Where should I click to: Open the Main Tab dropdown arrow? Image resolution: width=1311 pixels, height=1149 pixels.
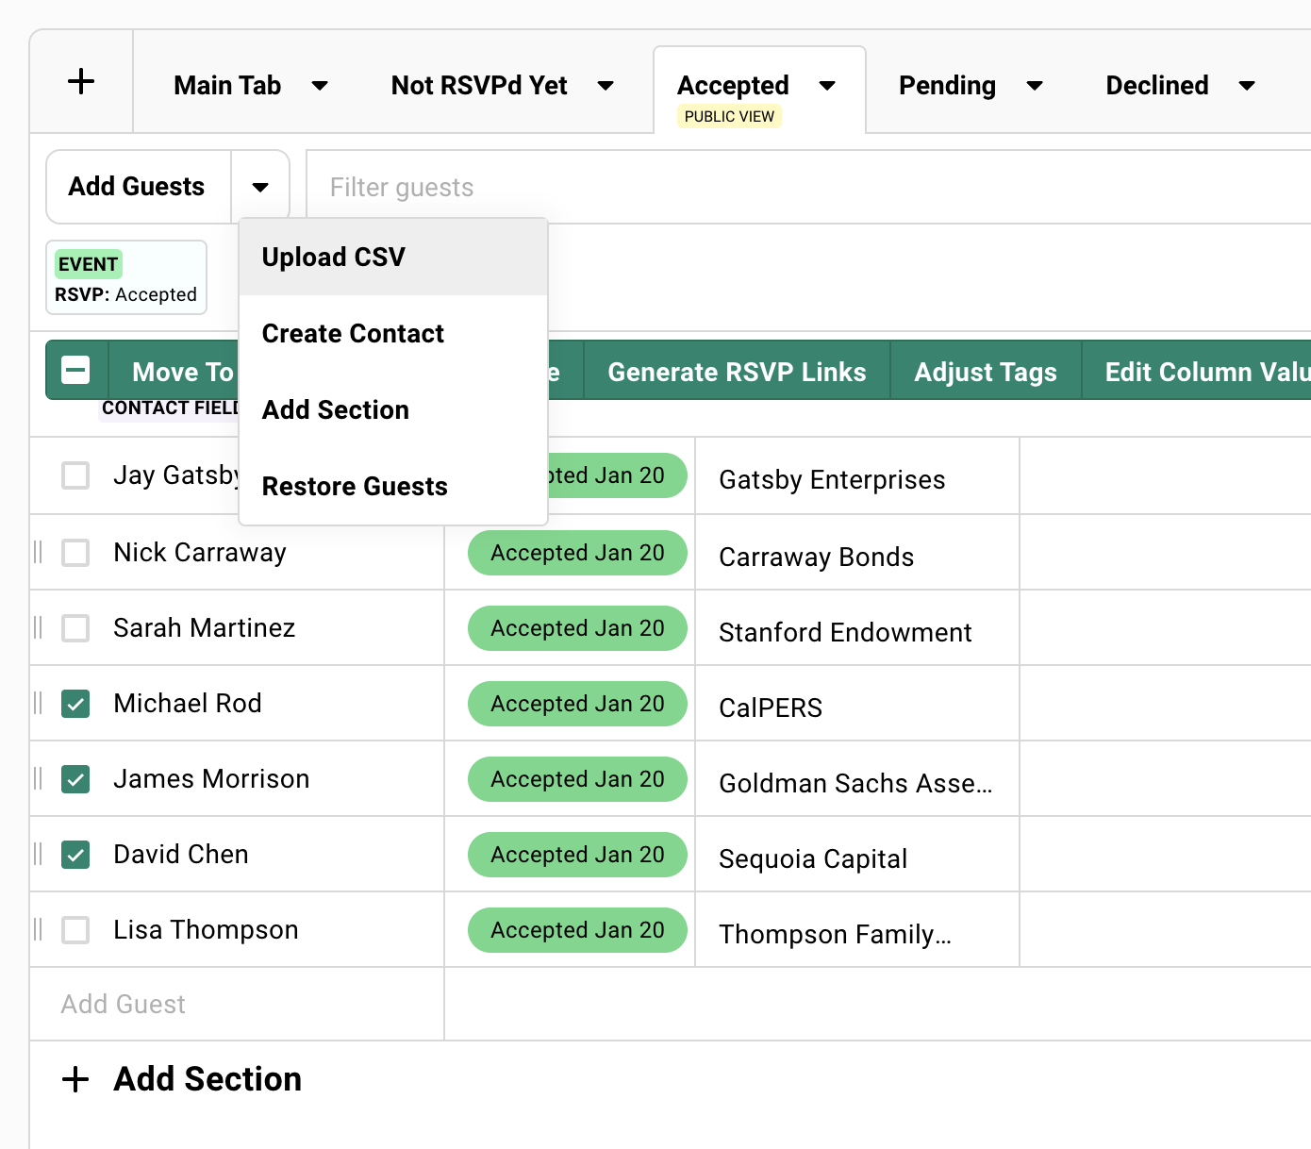(x=321, y=85)
